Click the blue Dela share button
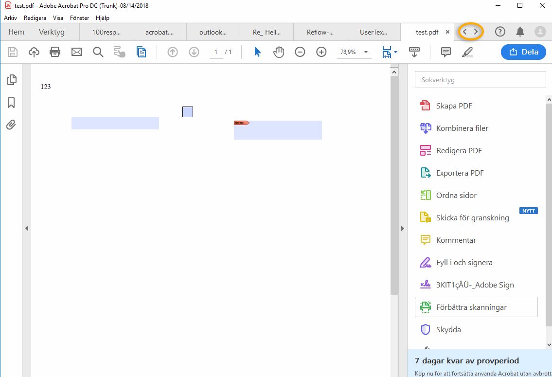 tap(523, 52)
